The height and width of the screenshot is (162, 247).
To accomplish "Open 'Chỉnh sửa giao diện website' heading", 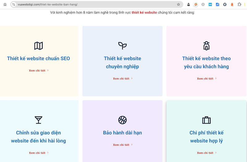I will click(38, 137).
